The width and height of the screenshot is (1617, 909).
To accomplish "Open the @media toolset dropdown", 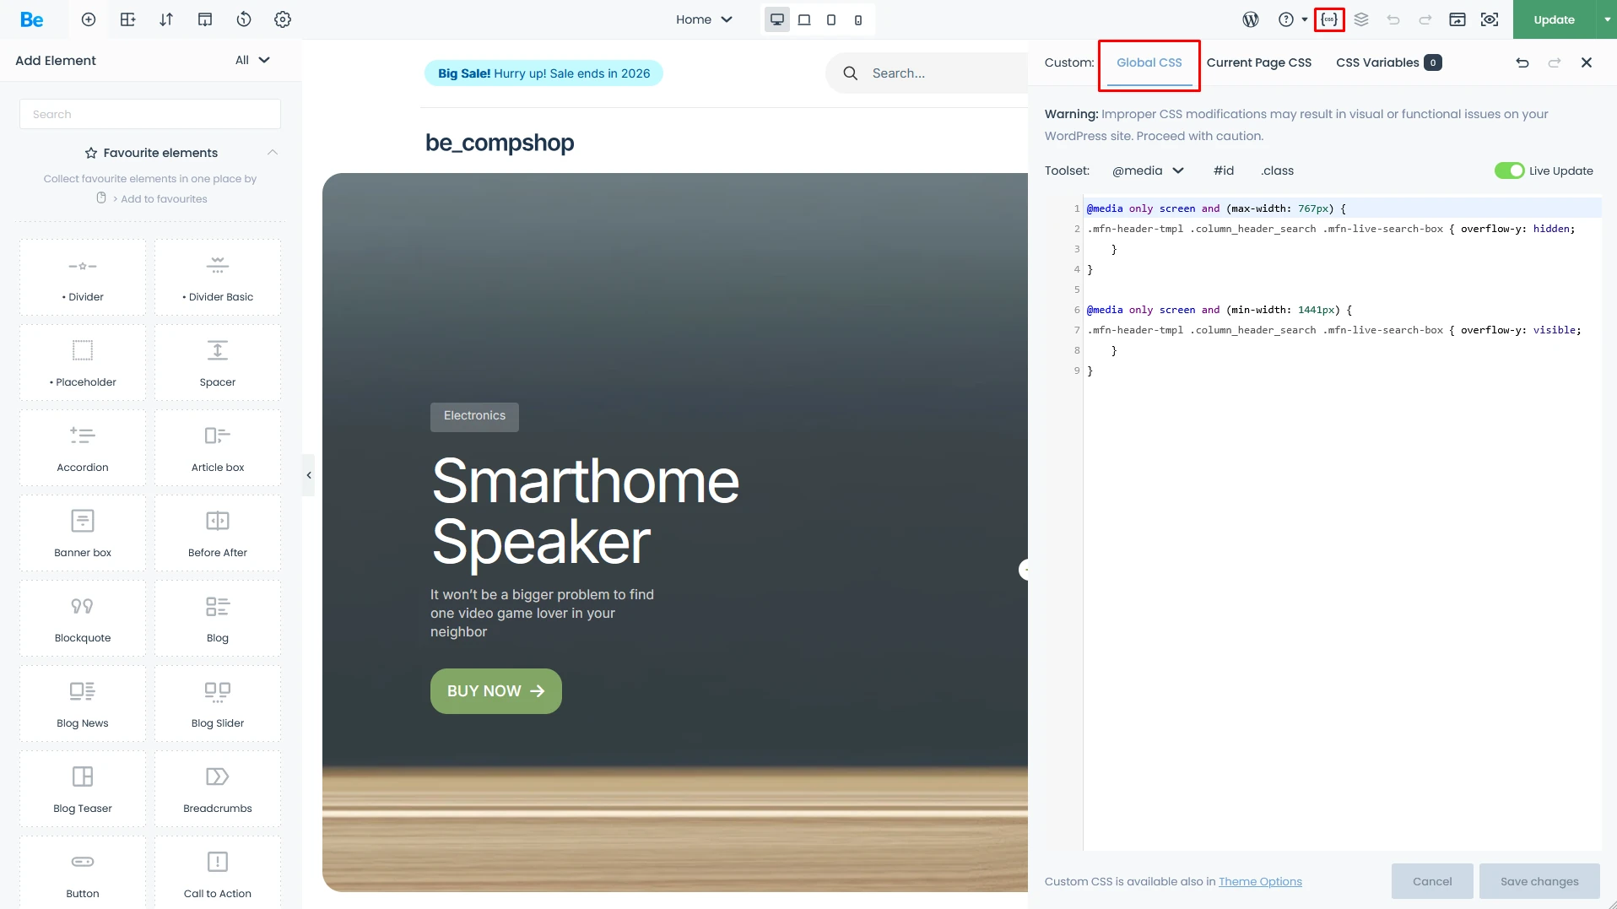I will tap(1149, 170).
